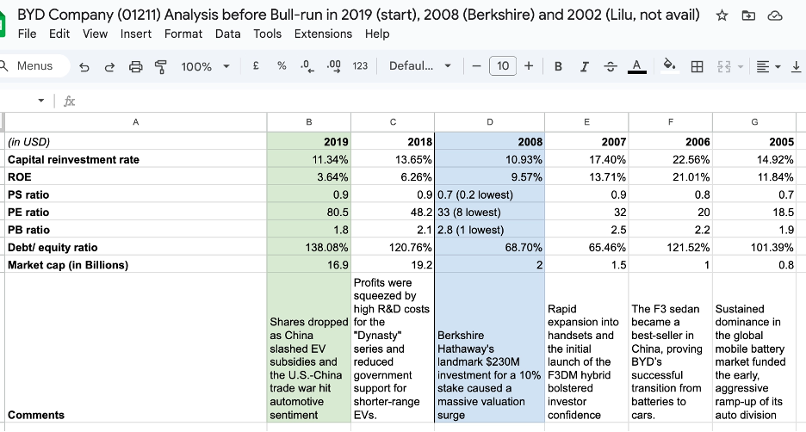Open the vertical align option

click(796, 66)
